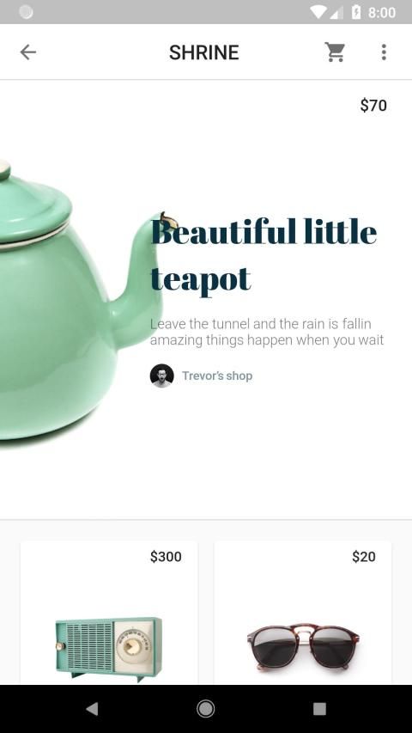
Task: Open recent apps with square button
Action: point(319,709)
